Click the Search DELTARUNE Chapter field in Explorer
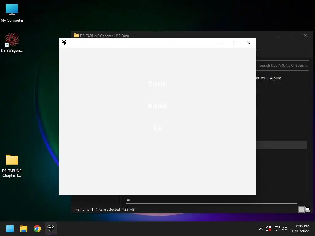315x236 pixels. 282,65
